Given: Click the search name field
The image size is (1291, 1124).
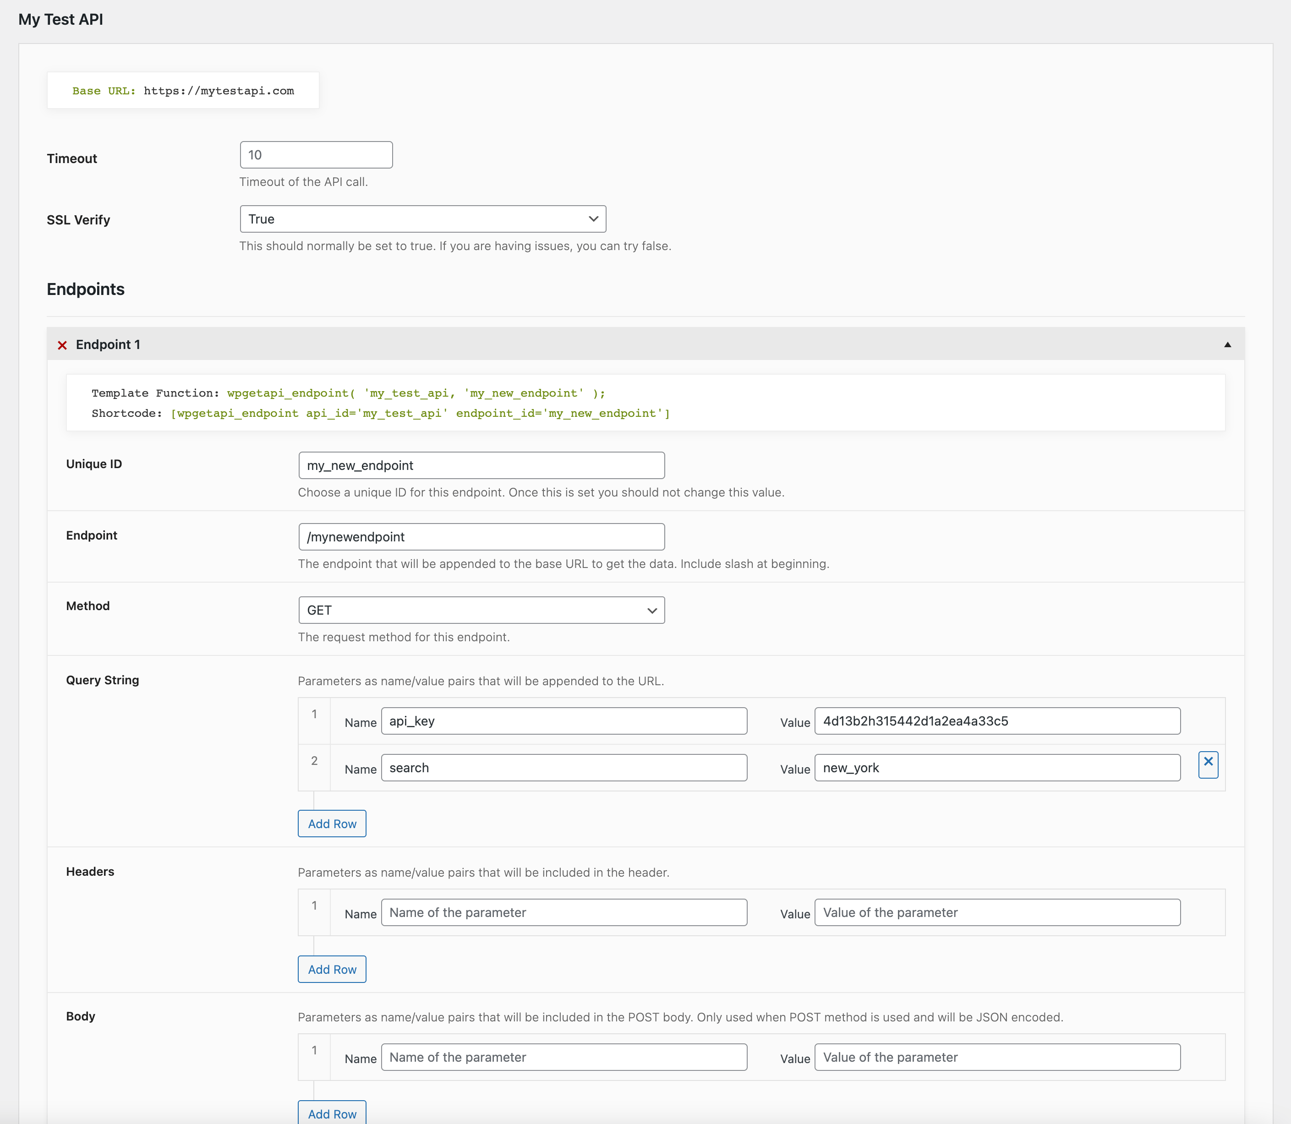Looking at the screenshot, I should 564,768.
